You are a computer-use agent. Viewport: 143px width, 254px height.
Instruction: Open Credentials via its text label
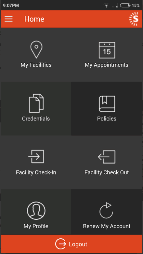tap(36, 119)
